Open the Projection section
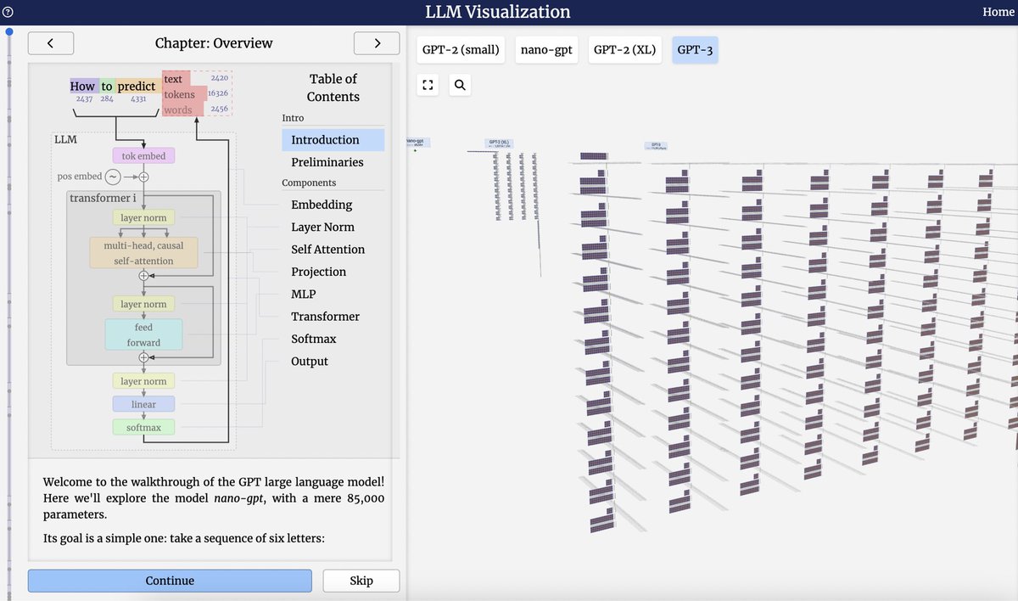 (x=319, y=272)
